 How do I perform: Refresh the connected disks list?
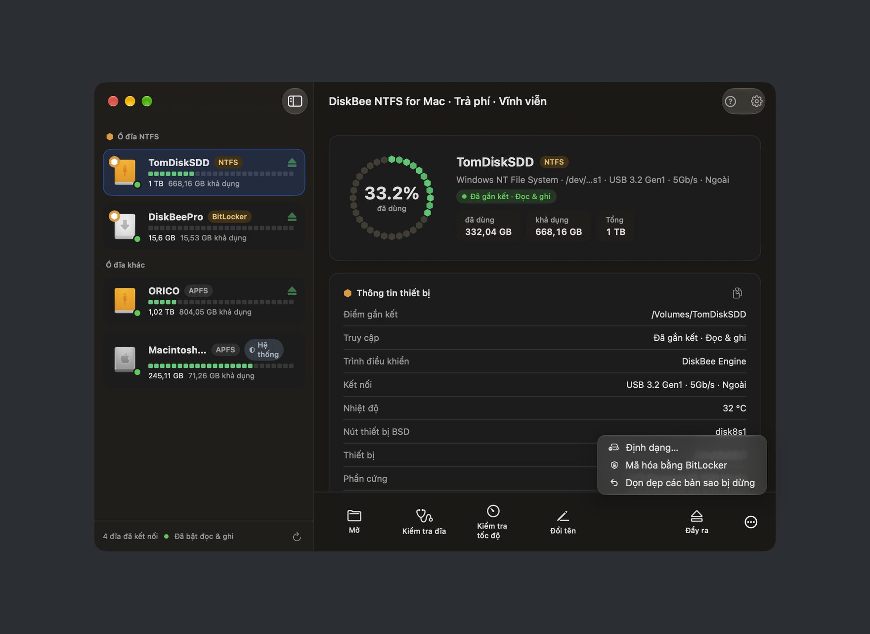pos(297,537)
